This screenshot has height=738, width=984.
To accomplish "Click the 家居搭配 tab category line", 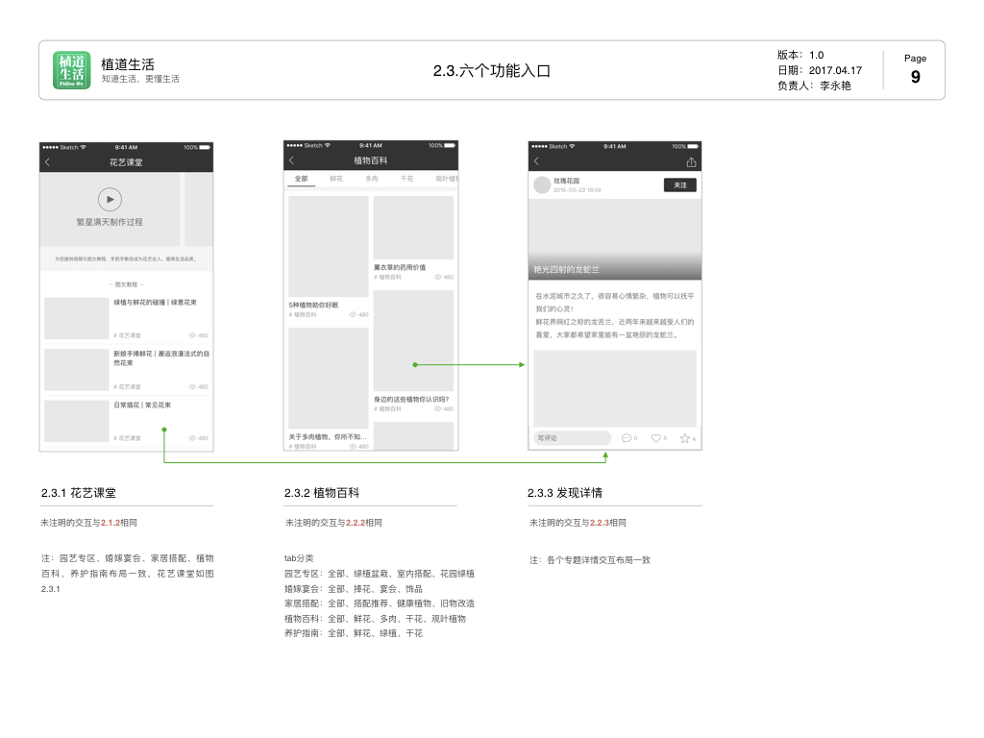I will 380,603.
